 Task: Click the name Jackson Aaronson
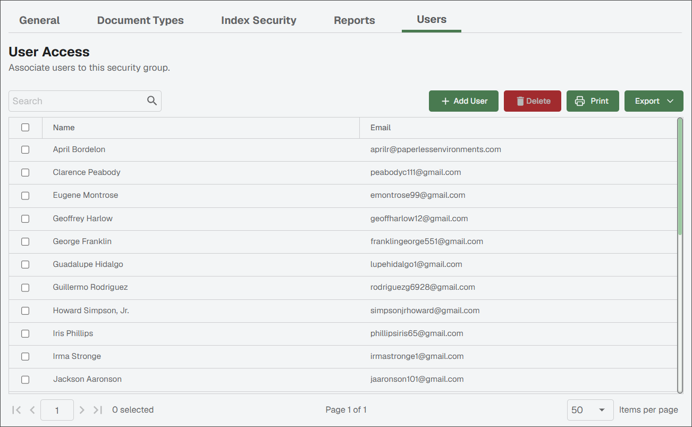[x=87, y=379]
